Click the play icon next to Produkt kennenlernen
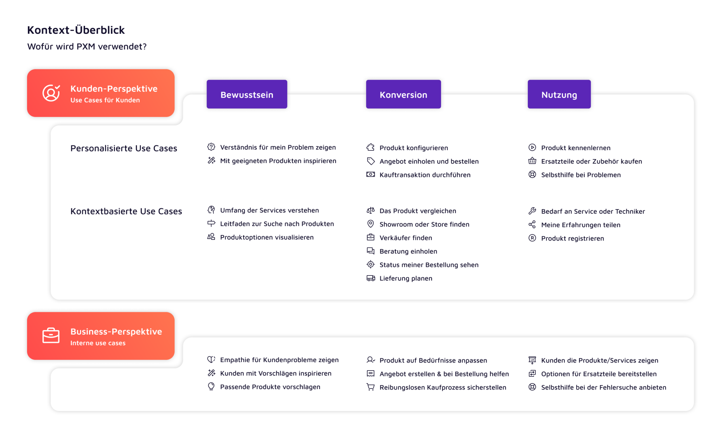Viewport: 721px width, 438px height. pos(532,148)
